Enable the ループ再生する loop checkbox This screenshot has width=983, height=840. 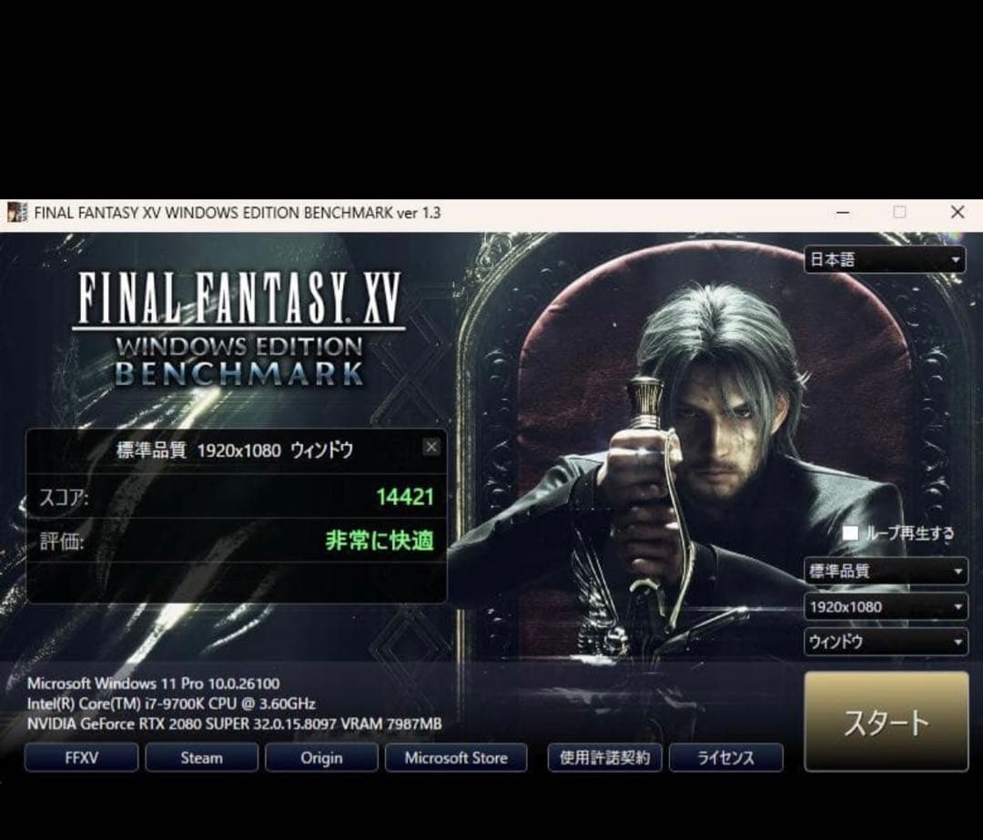850,533
